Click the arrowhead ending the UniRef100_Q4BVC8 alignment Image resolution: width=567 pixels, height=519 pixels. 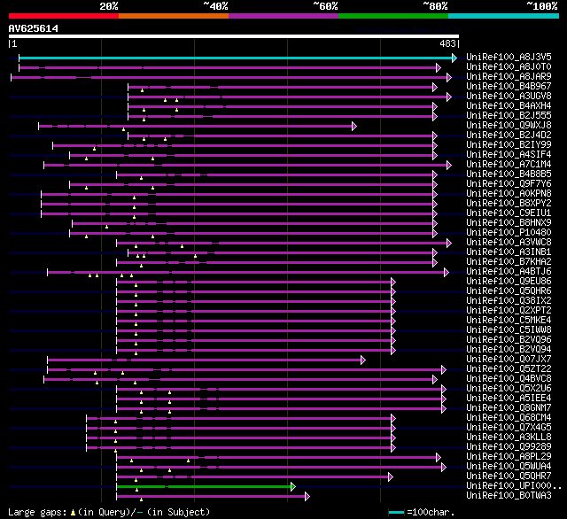pos(435,379)
